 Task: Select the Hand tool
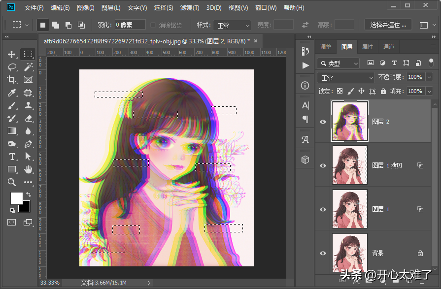point(29,169)
